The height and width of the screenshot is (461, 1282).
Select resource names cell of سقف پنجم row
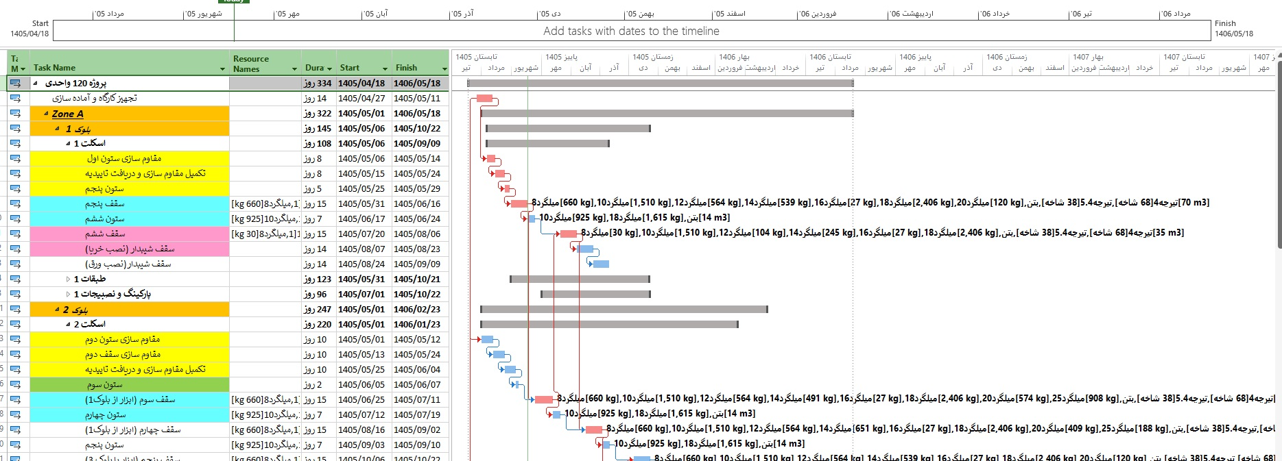point(265,203)
